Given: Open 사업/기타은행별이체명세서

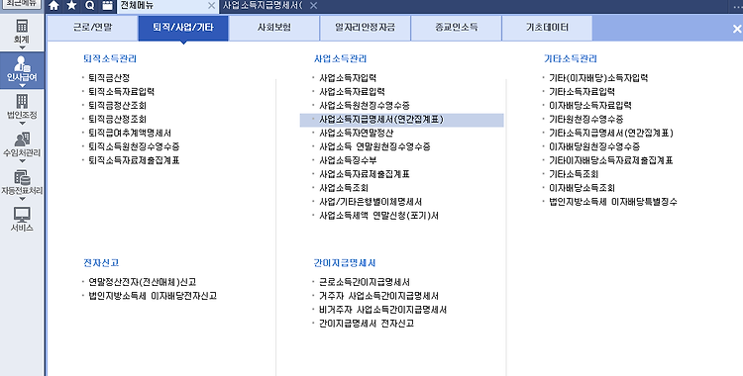Looking at the screenshot, I should click(x=371, y=201).
